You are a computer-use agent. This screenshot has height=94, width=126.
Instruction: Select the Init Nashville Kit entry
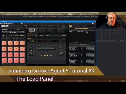coord(73,57)
